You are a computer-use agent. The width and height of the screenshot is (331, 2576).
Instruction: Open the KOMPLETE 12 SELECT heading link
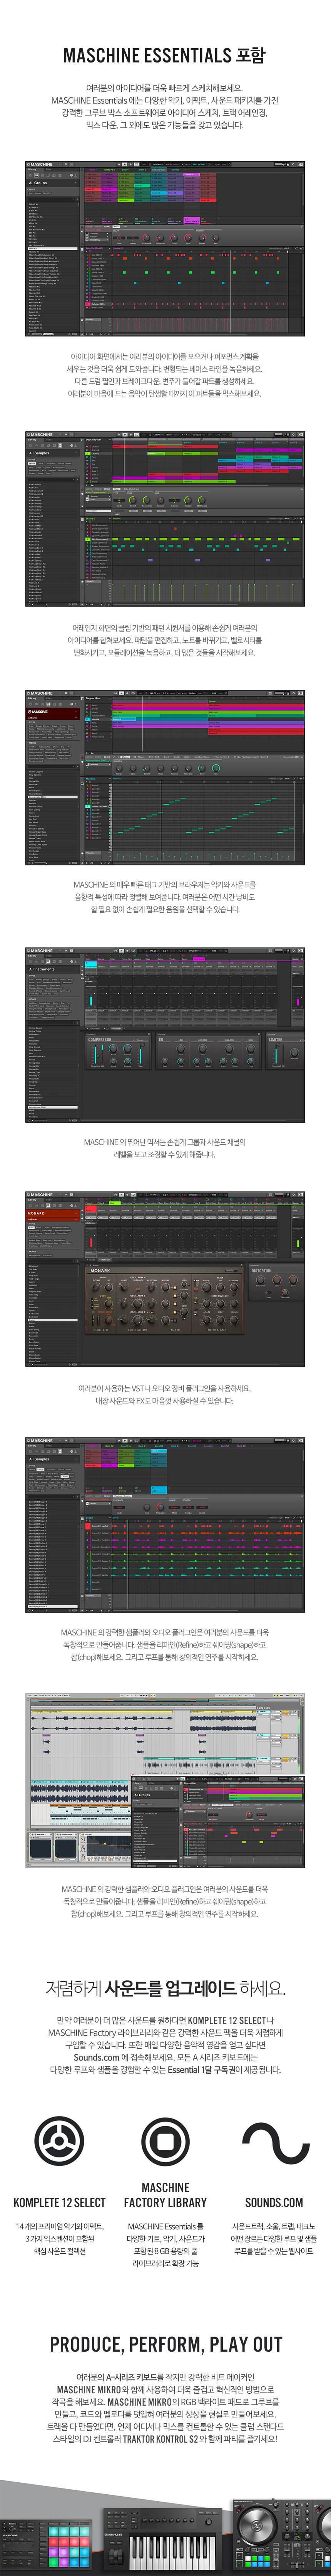click(59, 2203)
